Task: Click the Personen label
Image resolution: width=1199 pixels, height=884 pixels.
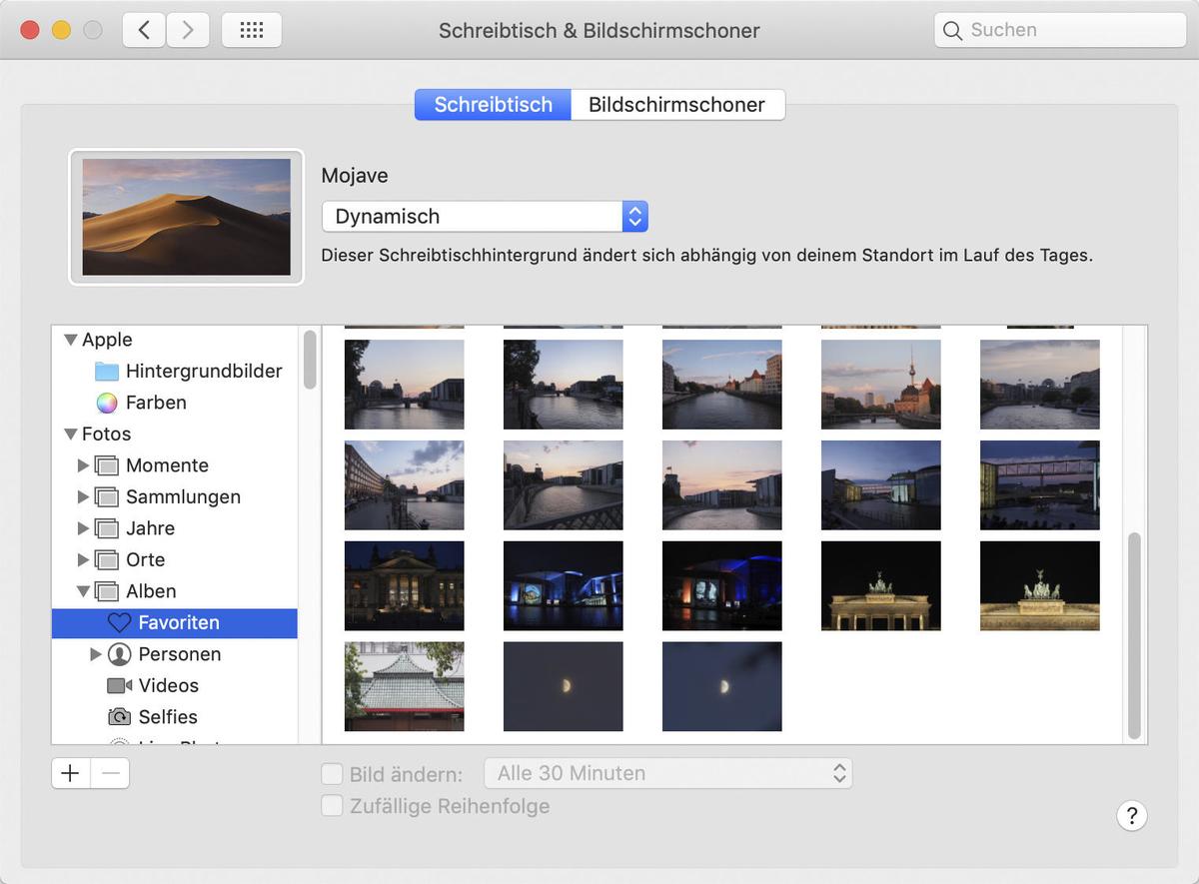Action: coord(180,654)
